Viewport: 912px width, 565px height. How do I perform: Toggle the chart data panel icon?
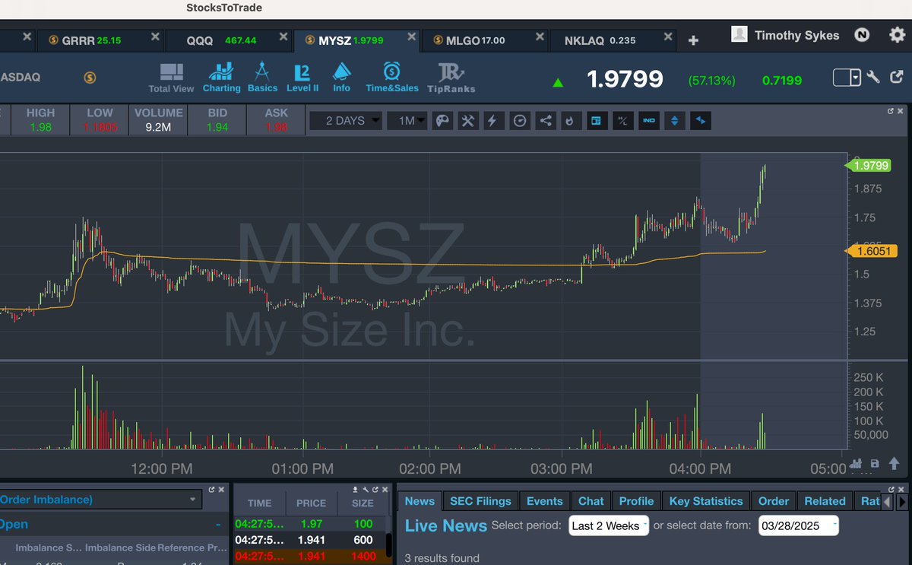tap(597, 120)
